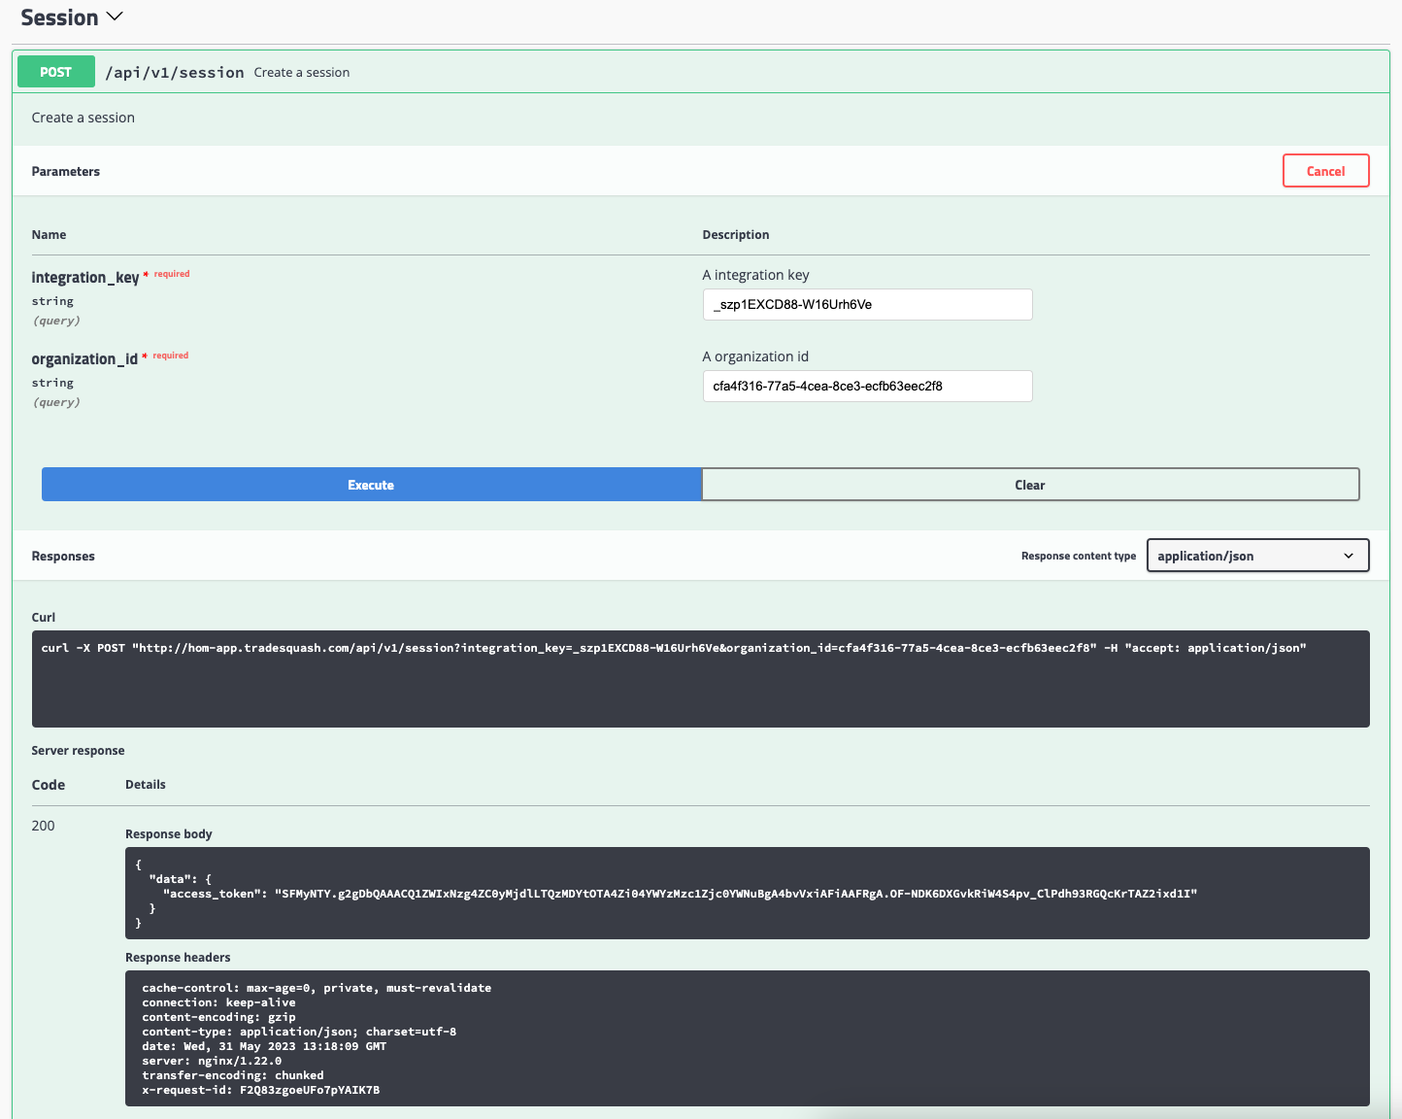Focus the integration_key input field
The width and height of the screenshot is (1402, 1119).
867,304
